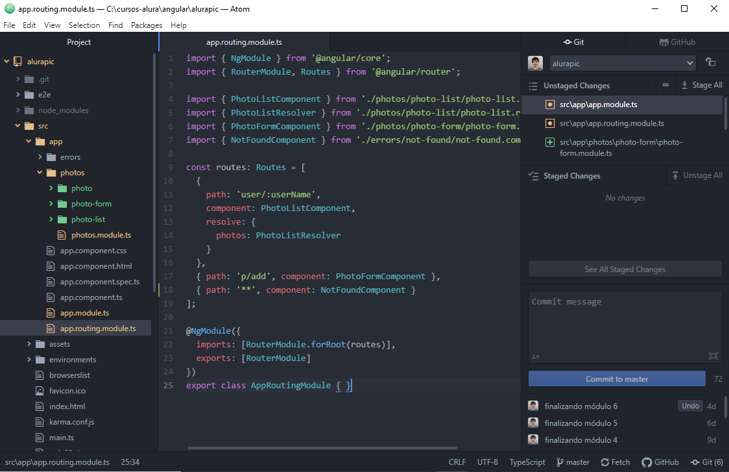Screen dimensions: 729x472
Task: Open the Packages menu
Action: 147,25
